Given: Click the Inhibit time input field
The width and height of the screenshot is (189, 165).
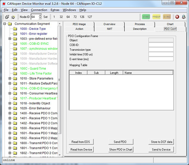Looking at the screenshot, I should pyautogui.click(x=161, y=54).
